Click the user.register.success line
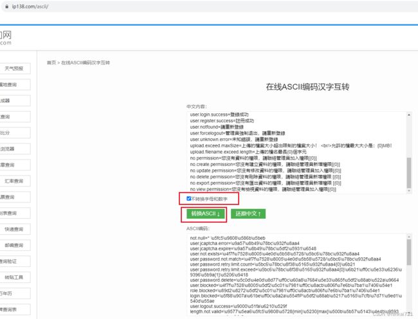Viewport: 418px width, 319px height. point(222,121)
